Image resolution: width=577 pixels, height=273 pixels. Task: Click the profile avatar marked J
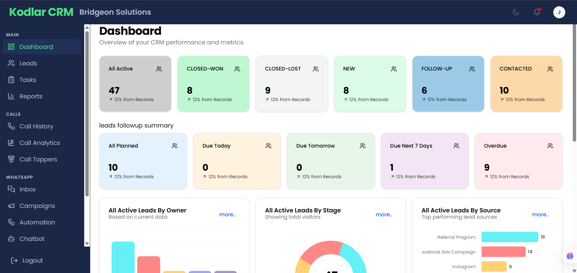[559, 12]
